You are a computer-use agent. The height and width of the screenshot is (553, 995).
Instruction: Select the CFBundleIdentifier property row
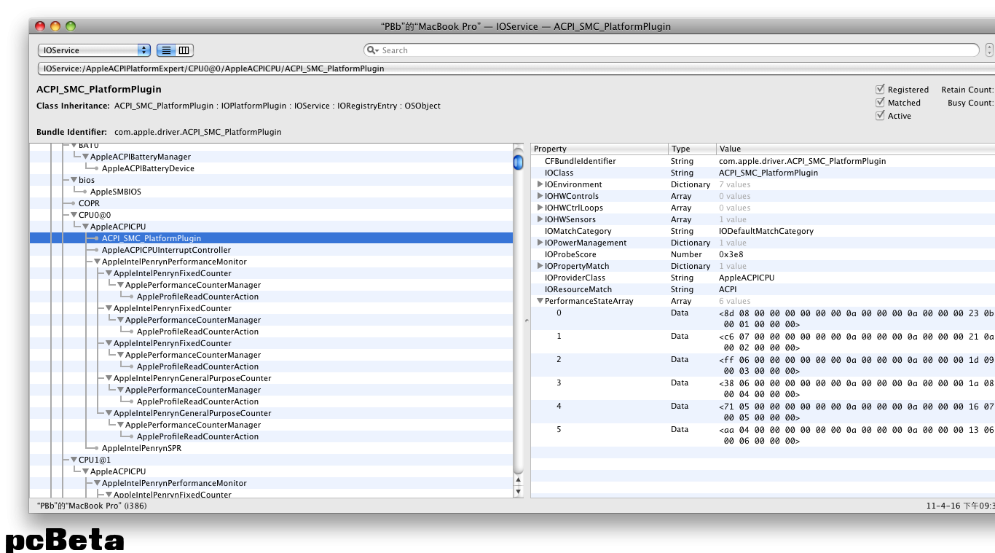click(x=763, y=161)
